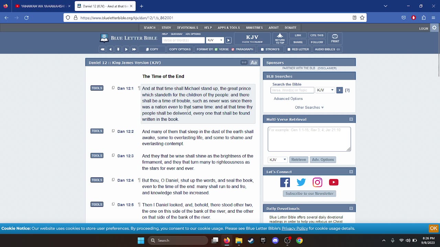Open the Study menu
This screenshot has width=440, height=247.
166,28
